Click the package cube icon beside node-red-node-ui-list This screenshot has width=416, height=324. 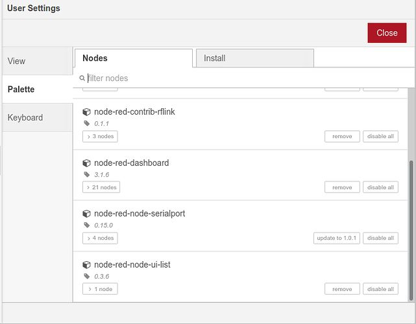[x=86, y=264]
